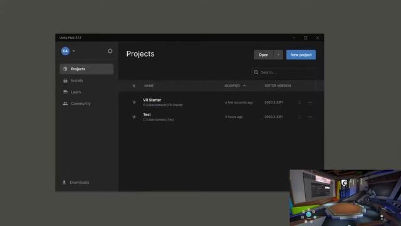Screen dimensions: 401x226
Task: Favorite the Test project star
Action: [134, 117]
